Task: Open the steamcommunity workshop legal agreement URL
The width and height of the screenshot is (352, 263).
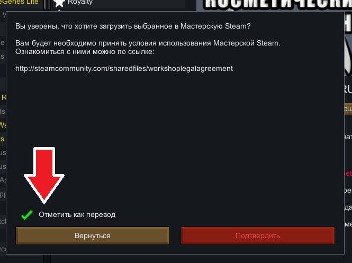Action: tap(124, 68)
